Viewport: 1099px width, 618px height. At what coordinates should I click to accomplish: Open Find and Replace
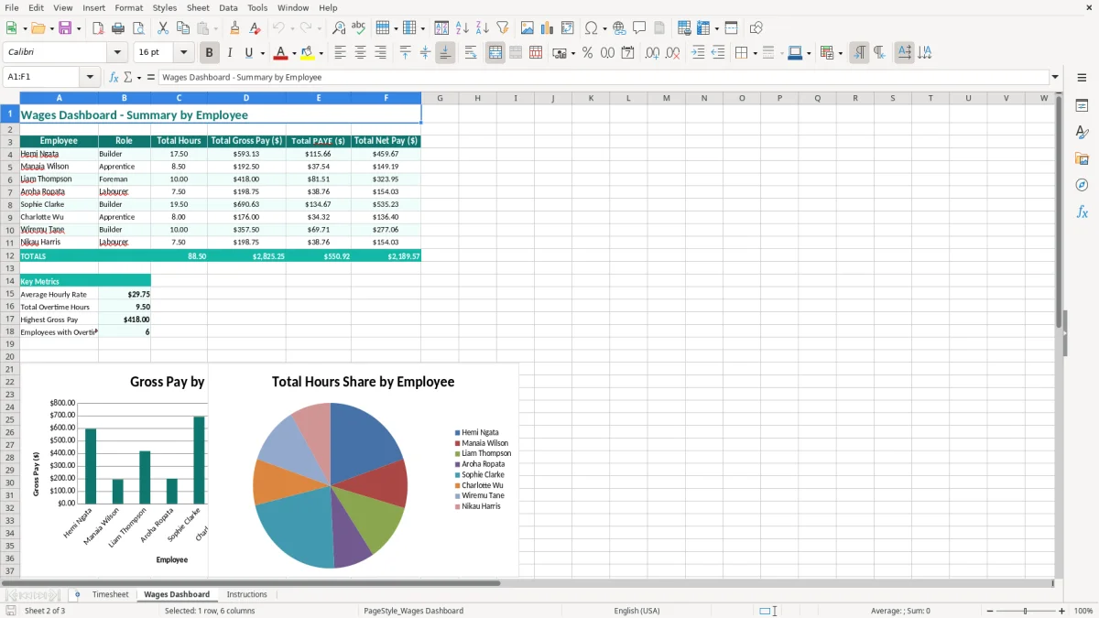click(339, 28)
